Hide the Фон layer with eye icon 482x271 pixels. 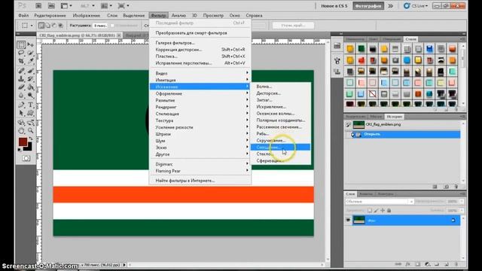(x=348, y=221)
